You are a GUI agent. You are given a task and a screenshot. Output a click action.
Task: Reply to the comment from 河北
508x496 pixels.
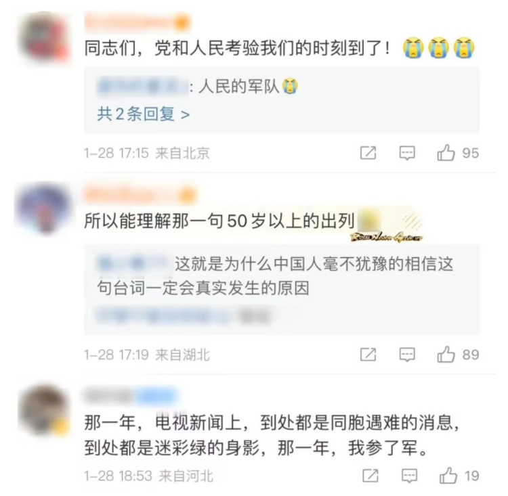tap(409, 476)
